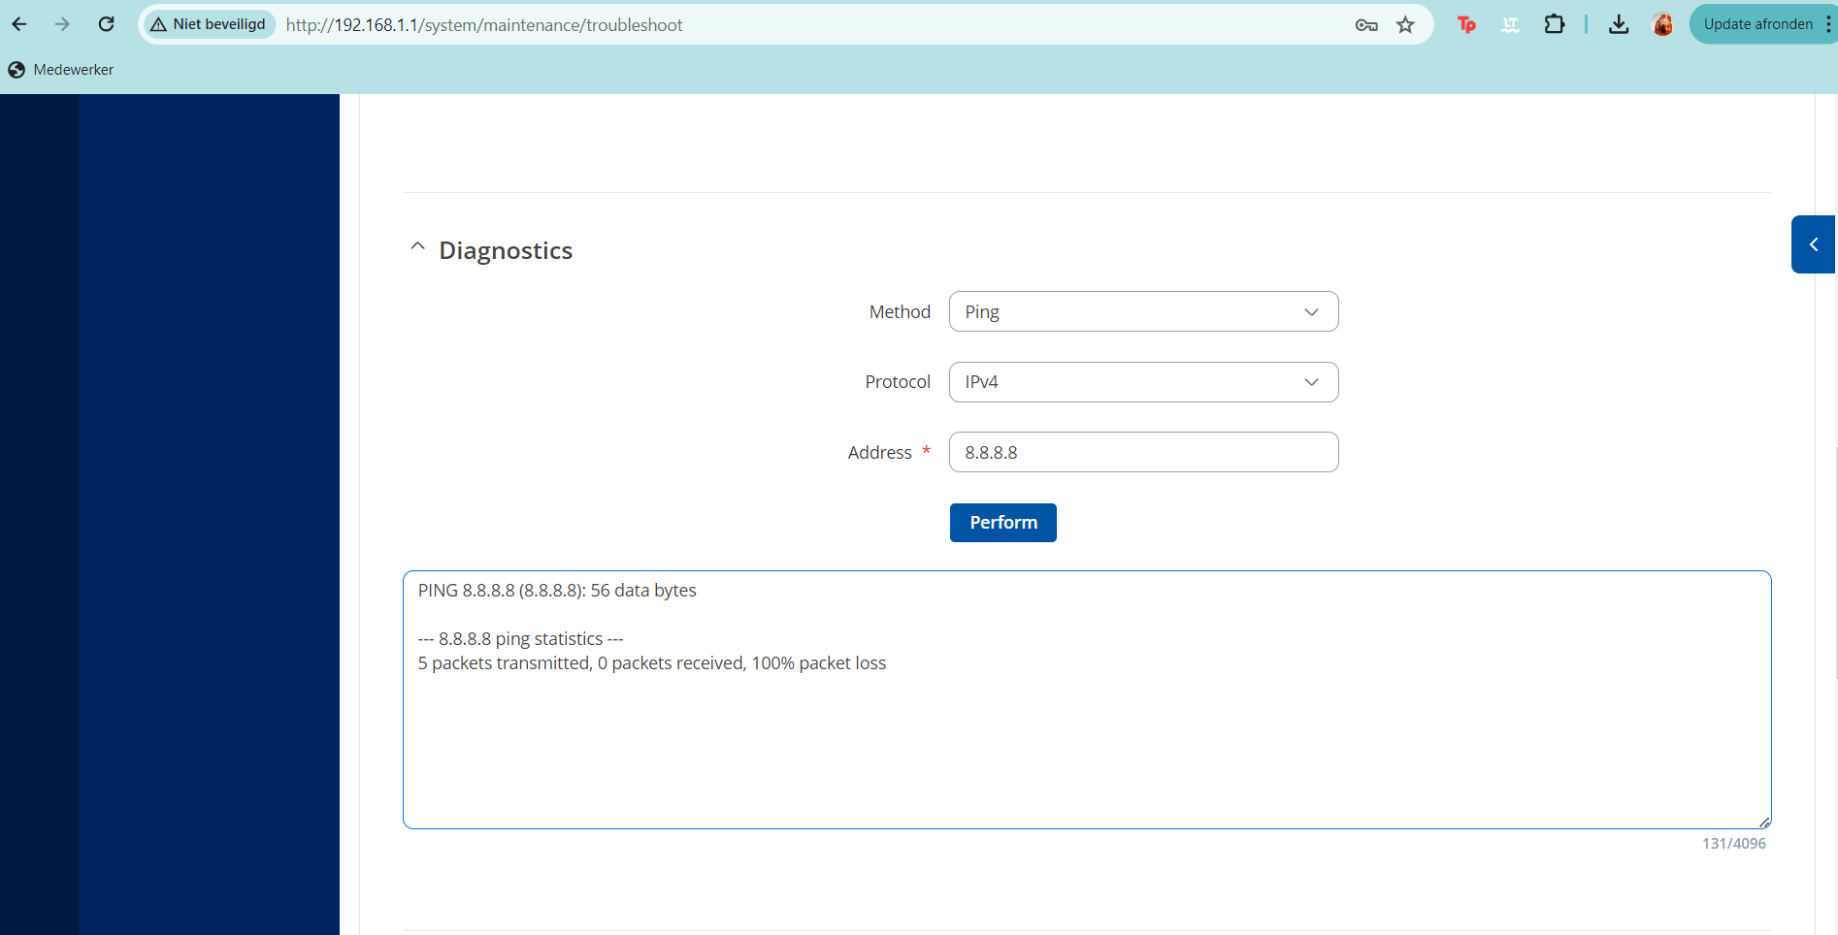Grab the output box resize handle
This screenshot has width=1838, height=935.
(1764, 822)
